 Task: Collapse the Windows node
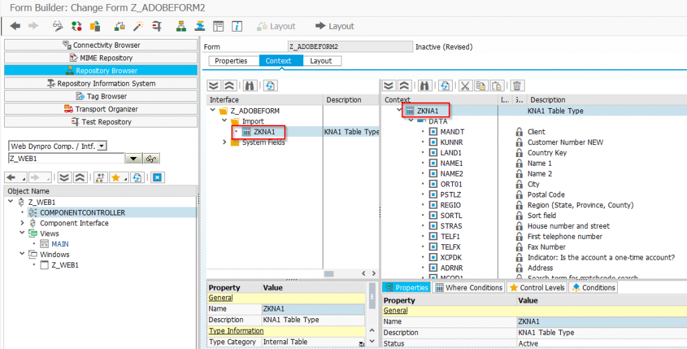coord(22,254)
